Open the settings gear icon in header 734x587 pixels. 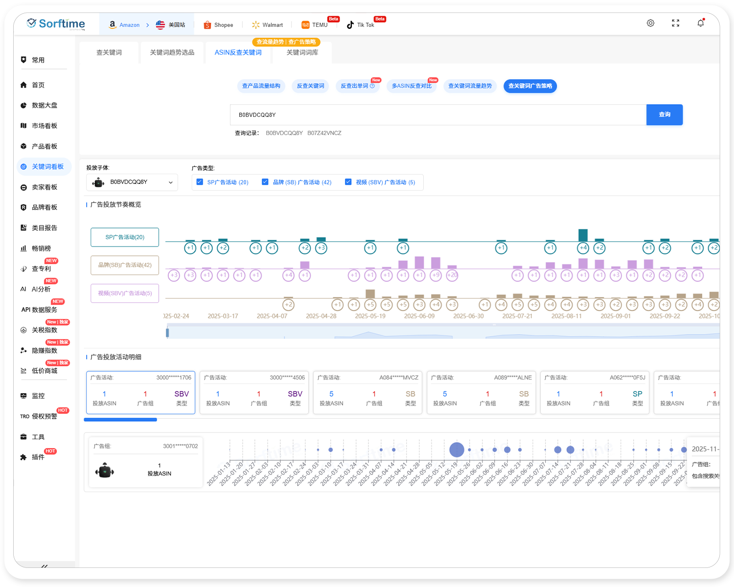point(650,23)
